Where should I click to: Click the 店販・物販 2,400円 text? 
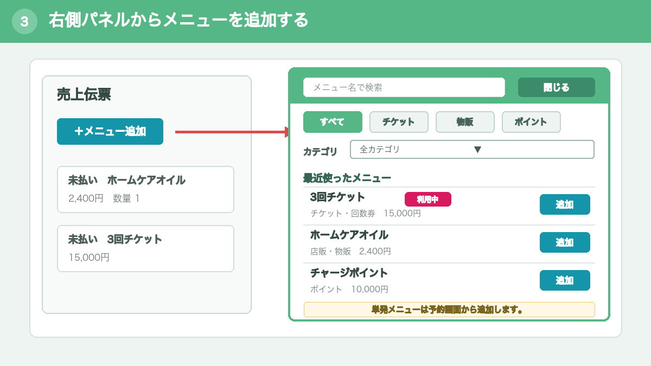(x=350, y=252)
